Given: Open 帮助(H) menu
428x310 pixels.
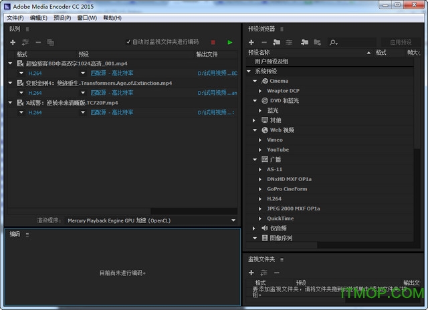Looking at the screenshot, I should coord(112,18).
